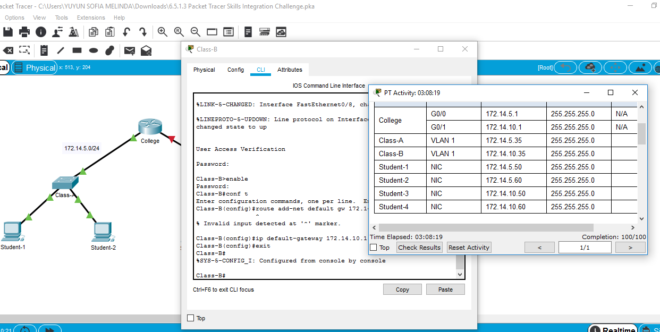
Task: Click the 172.14.5.0/24 network label
Action: pyautogui.click(x=82, y=148)
